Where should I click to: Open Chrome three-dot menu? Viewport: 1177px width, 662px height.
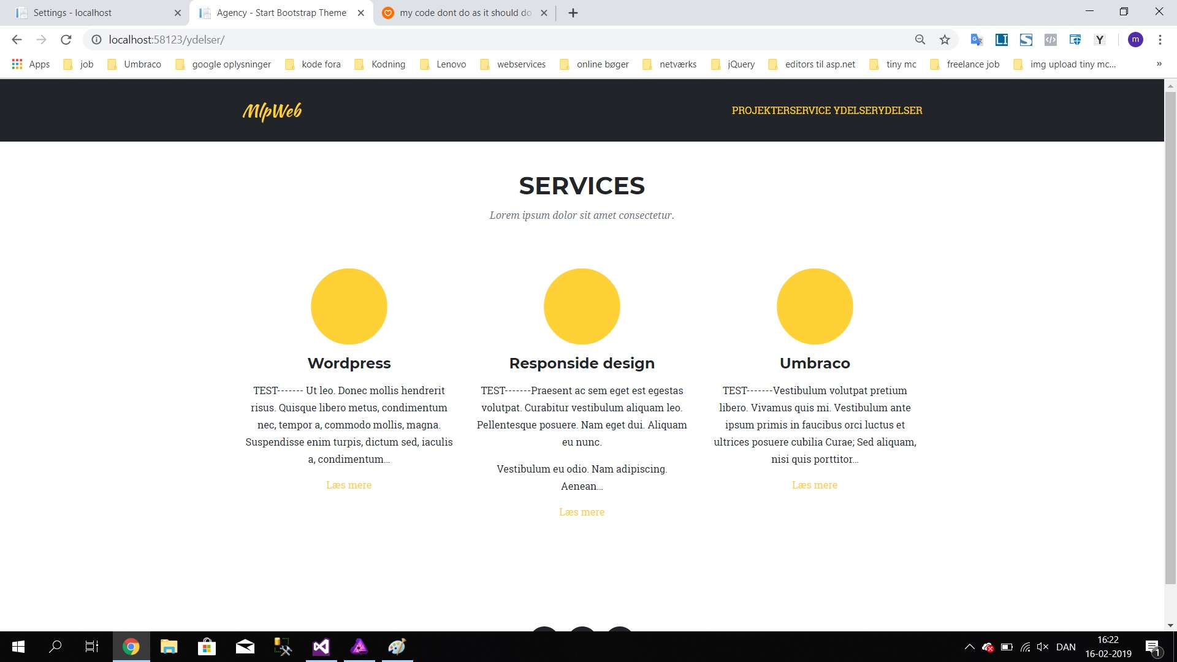pyautogui.click(x=1160, y=40)
